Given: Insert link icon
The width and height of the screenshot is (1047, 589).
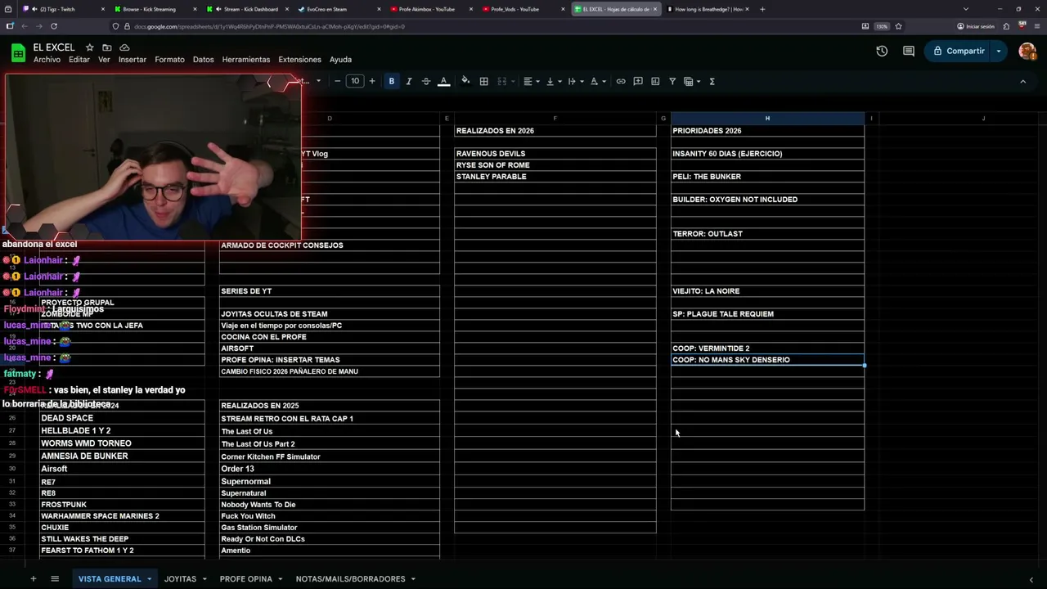Looking at the screenshot, I should pyautogui.click(x=621, y=81).
